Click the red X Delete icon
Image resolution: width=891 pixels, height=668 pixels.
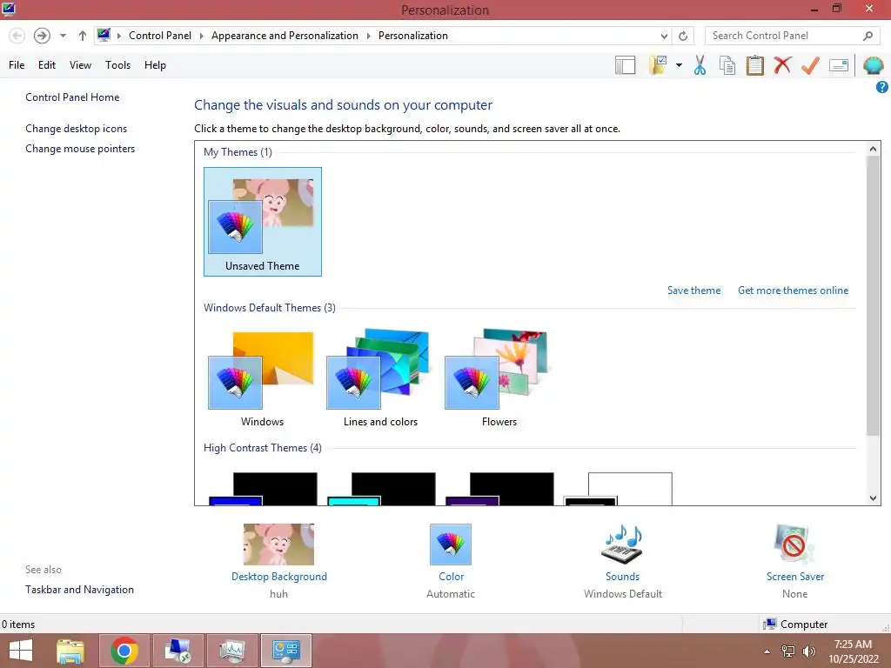point(782,64)
